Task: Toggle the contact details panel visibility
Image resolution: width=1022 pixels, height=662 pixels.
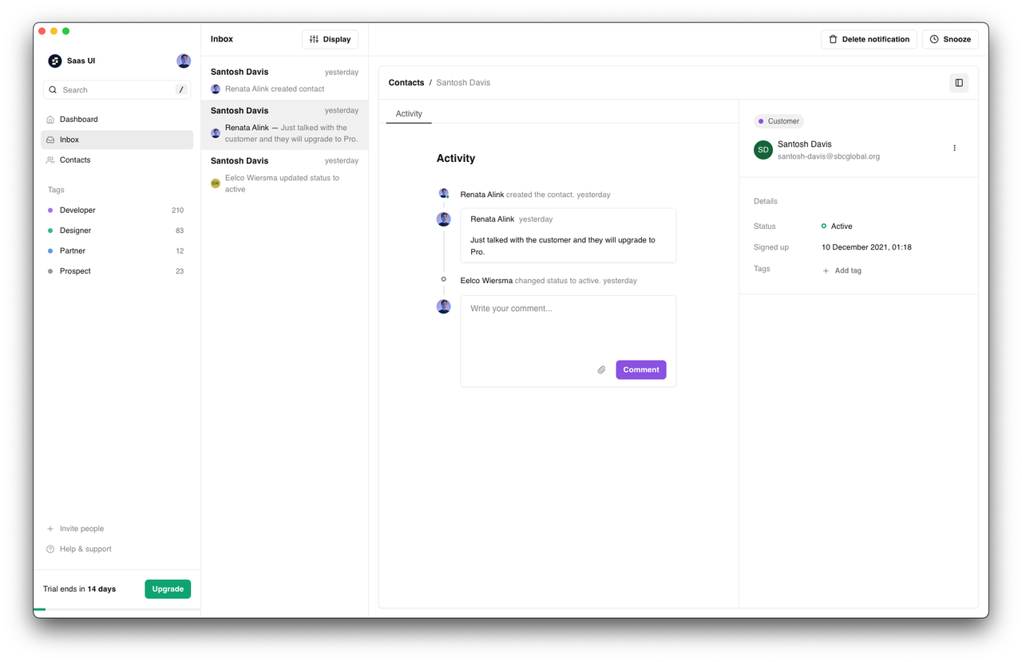Action: tap(958, 82)
